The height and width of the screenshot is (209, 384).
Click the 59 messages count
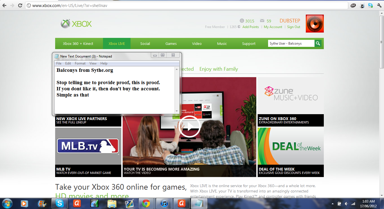[x=269, y=21]
